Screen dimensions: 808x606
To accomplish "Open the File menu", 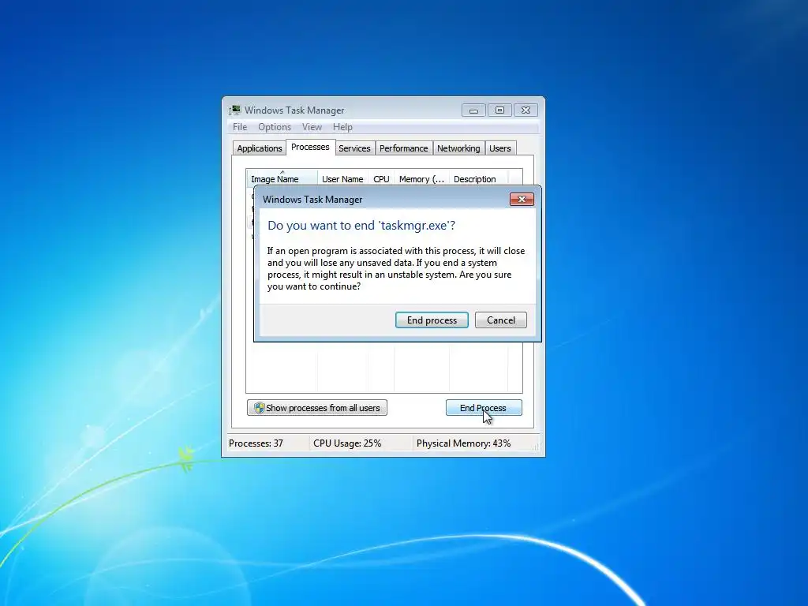I will pyautogui.click(x=240, y=127).
